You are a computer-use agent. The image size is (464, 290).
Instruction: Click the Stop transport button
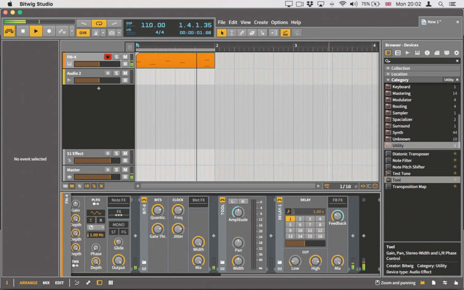coord(23,31)
